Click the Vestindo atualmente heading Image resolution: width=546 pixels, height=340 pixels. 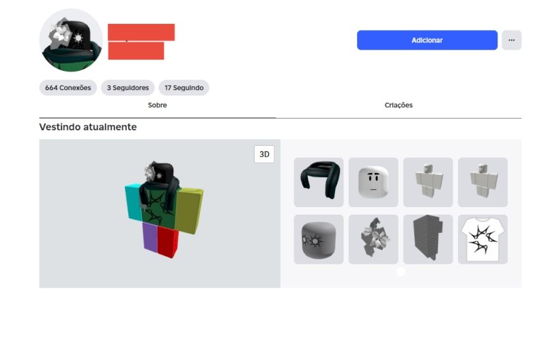pos(88,127)
